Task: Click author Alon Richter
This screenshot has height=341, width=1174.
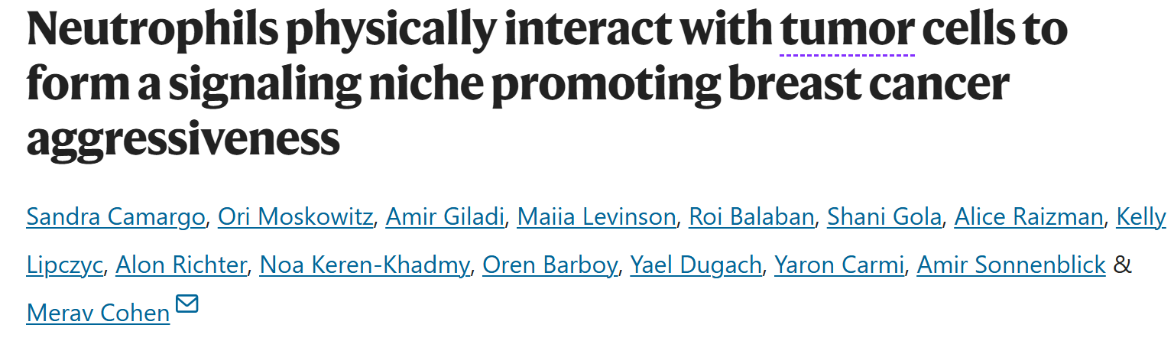Action: [x=182, y=265]
